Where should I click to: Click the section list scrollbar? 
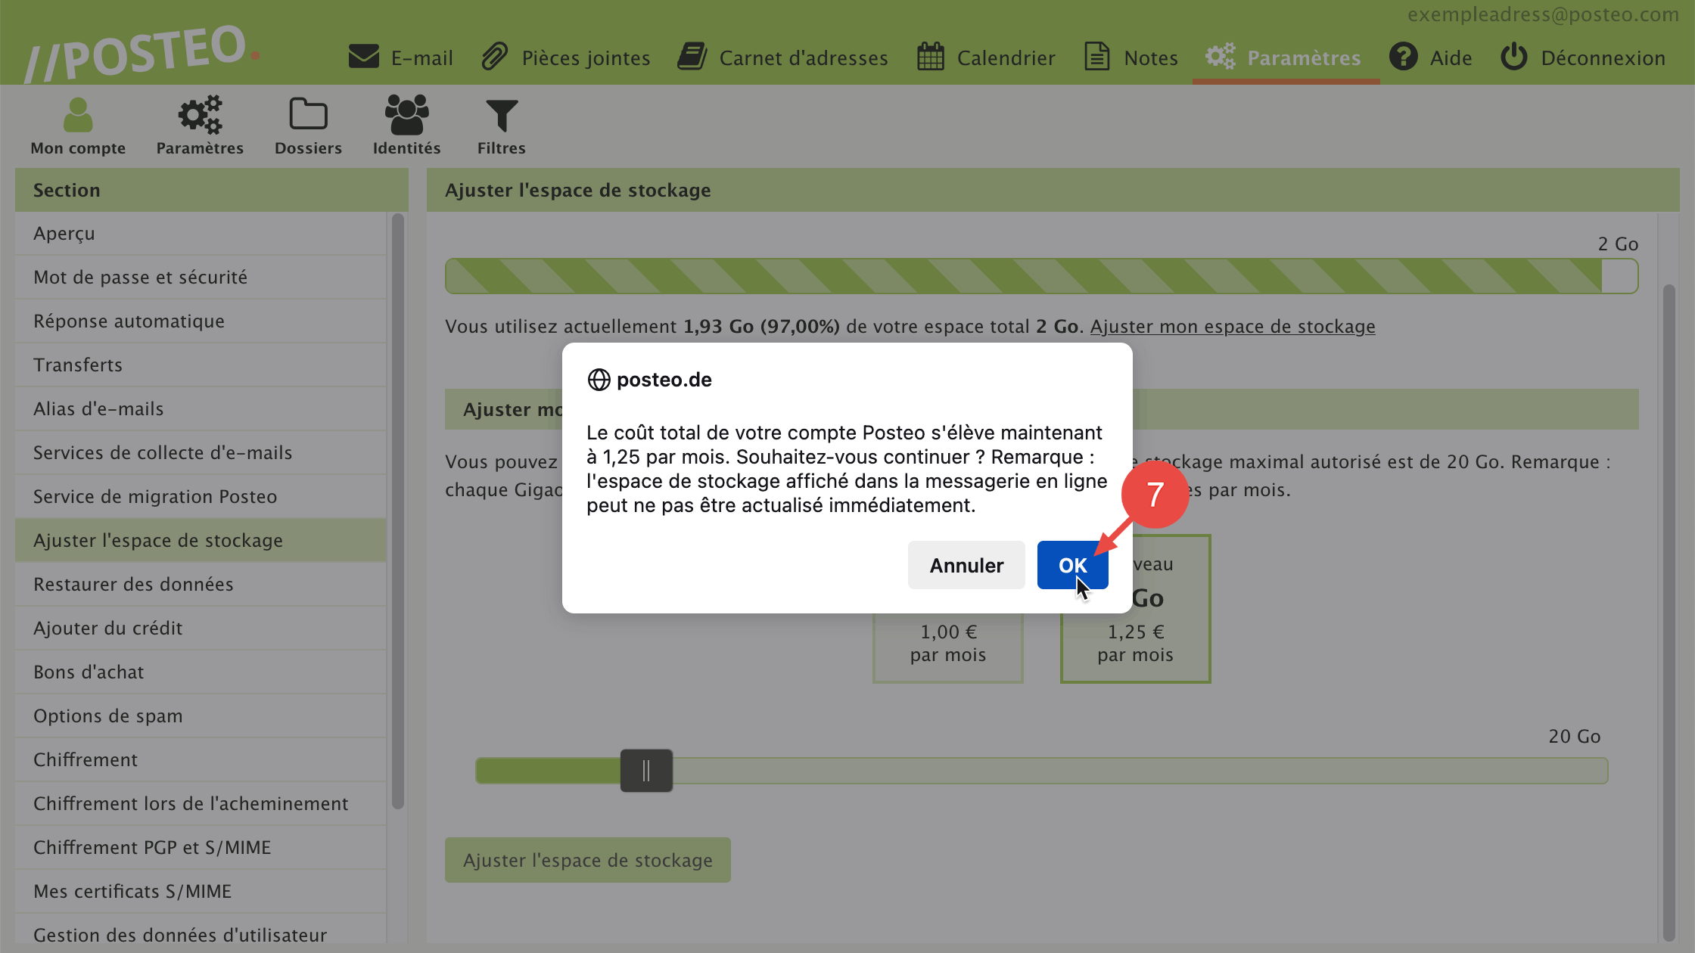[397, 511]
